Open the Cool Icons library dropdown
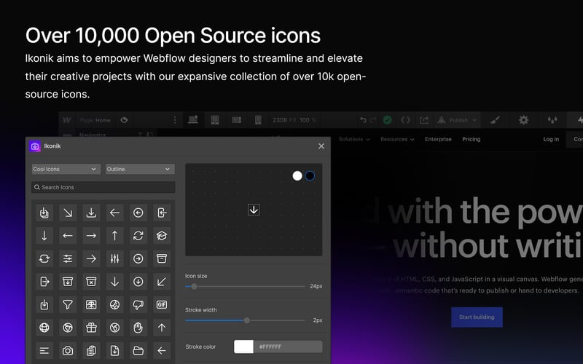583x364 pixels. (66, 169)
